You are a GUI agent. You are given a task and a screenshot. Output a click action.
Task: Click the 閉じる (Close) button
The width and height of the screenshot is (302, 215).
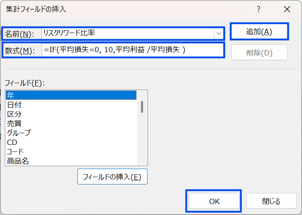pyautogui.click(x=271, y=201)
